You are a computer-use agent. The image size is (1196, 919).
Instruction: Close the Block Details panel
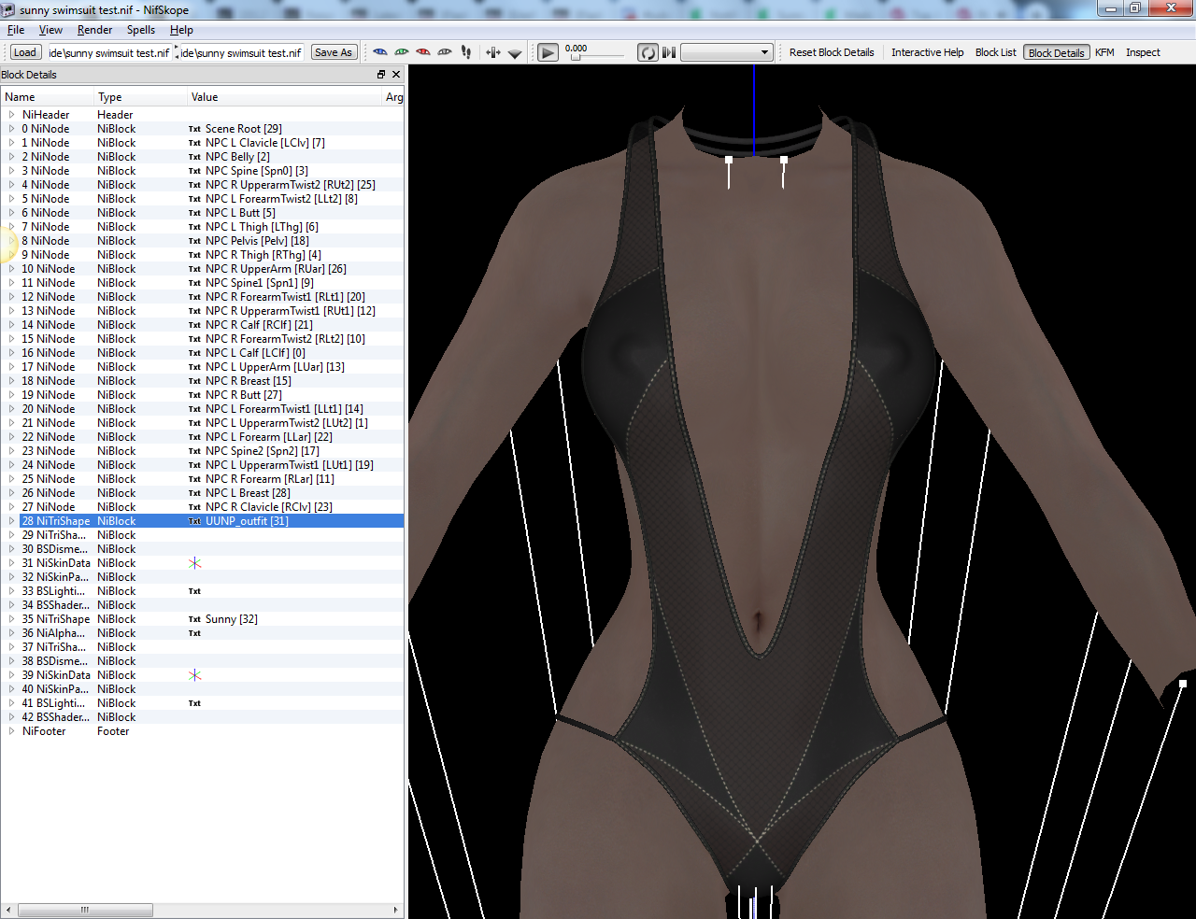[396, 75]
